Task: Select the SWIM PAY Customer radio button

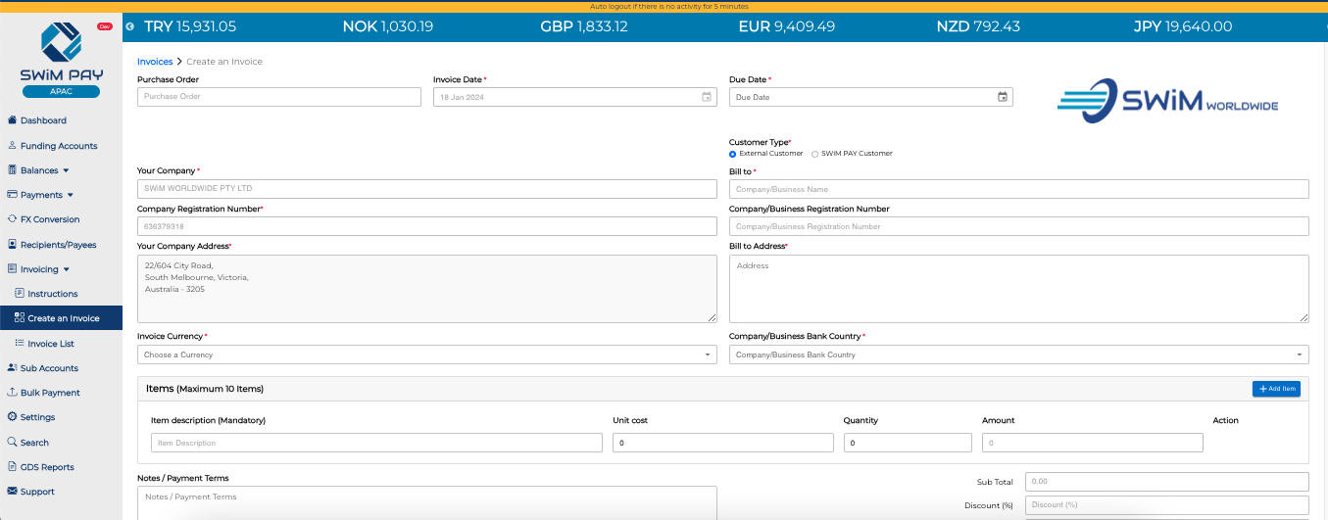Action: (x=814, y=154)
